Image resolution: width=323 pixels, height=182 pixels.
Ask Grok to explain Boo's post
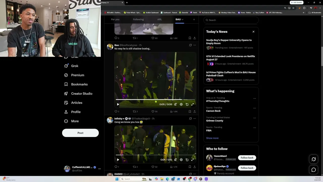coord(190,45)
